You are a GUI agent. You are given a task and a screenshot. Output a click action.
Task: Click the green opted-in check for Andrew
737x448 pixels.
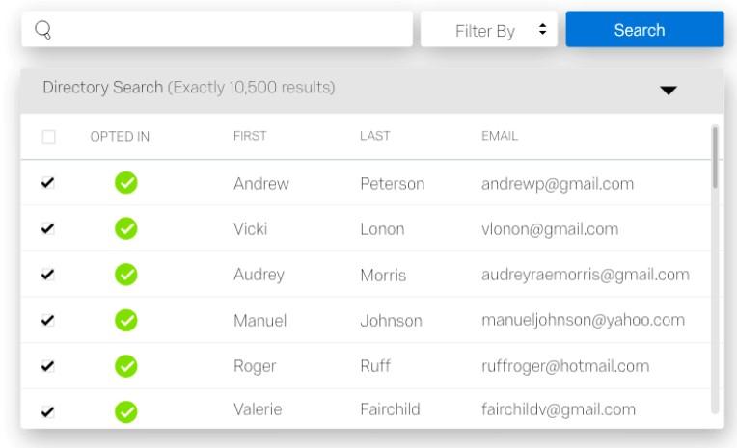click(x=126, y=183)
